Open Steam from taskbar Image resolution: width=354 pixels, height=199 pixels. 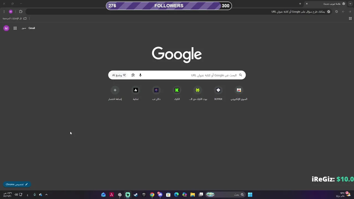coord(136,195)
